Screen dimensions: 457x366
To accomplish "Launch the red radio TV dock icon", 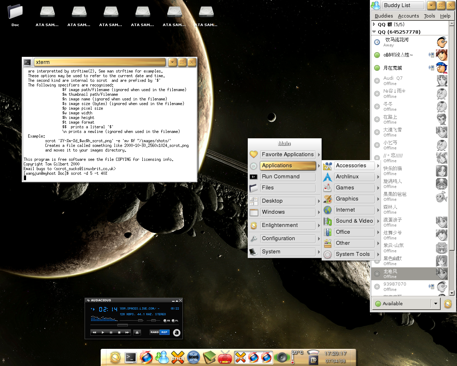I will (x=225, y=357).
